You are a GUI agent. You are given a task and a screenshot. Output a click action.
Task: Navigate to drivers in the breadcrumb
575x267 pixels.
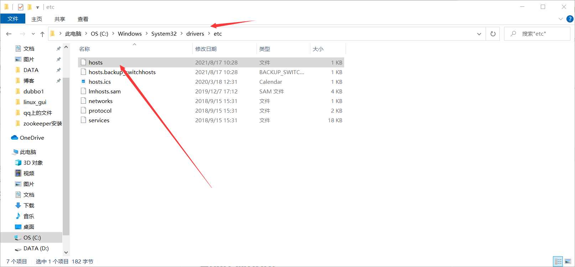point(195,34)
